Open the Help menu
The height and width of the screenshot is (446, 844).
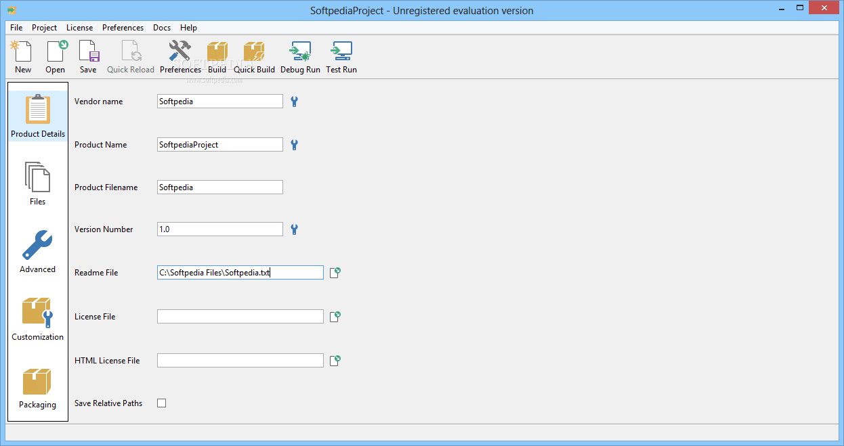click(189, 28)
